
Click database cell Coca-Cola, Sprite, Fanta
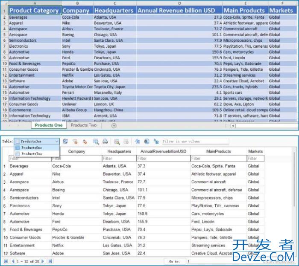219,166
